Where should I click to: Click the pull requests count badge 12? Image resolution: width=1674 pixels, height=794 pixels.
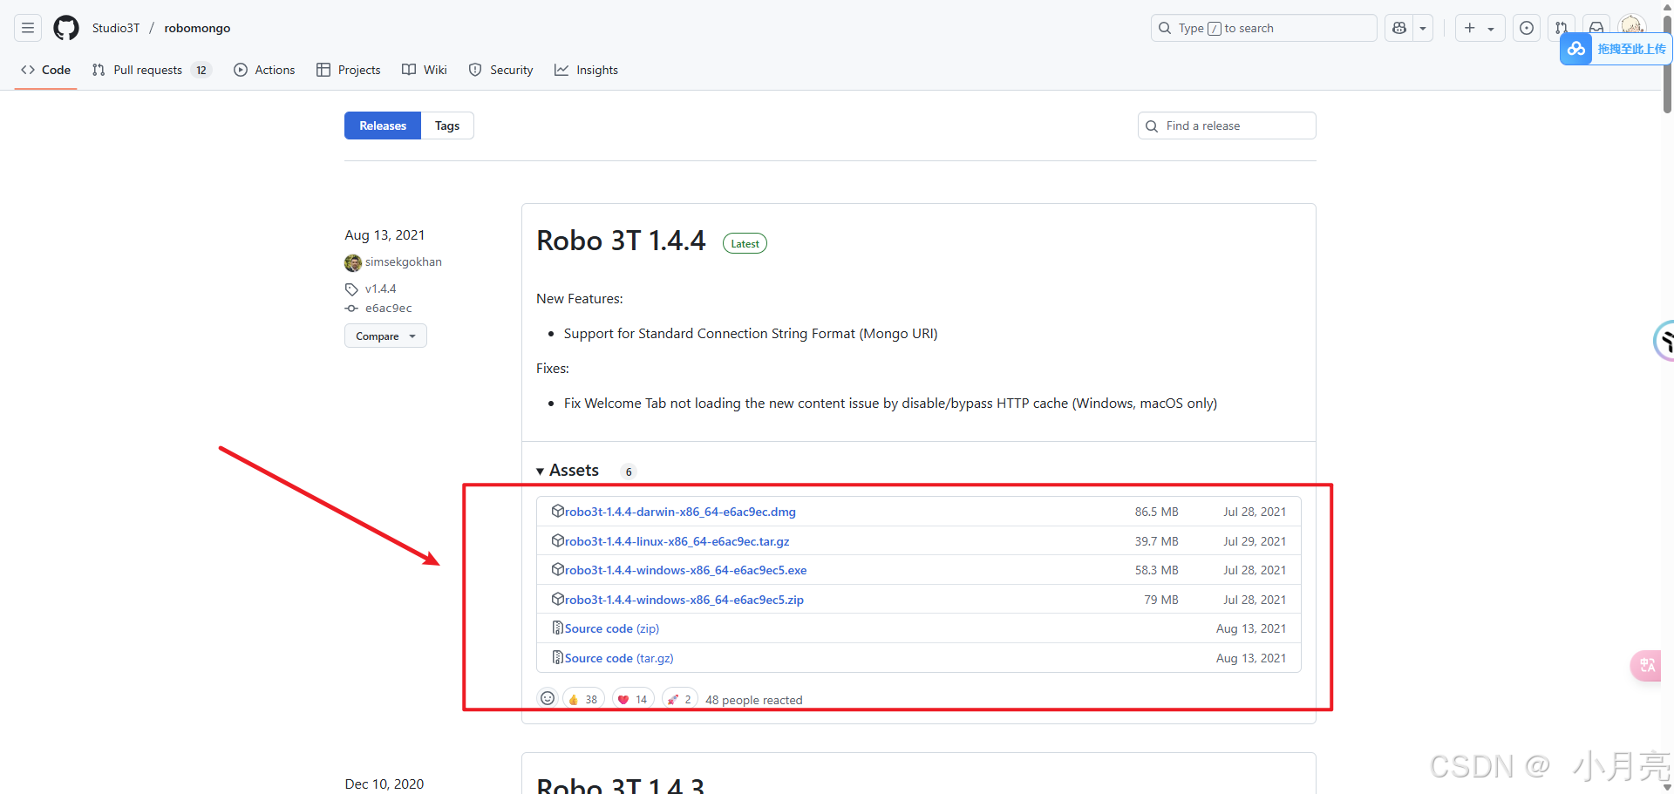click(x=201, y=70)
